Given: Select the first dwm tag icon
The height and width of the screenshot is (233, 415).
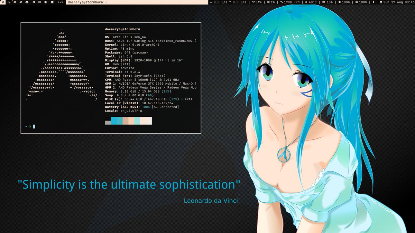Looking at the screenshot, I should click(x=3, y=2).
